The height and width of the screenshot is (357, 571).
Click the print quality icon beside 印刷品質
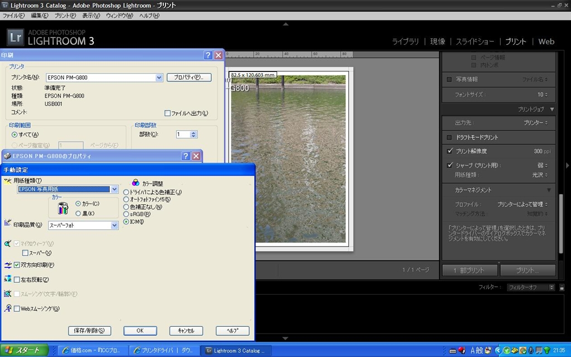[x=8, y=224]
